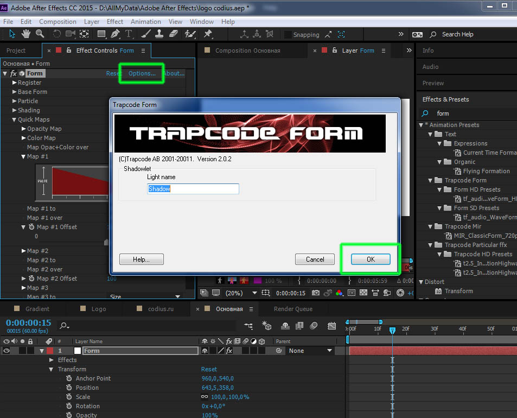
Task: Collapse the Distort effects category
Action: point(421,282)
